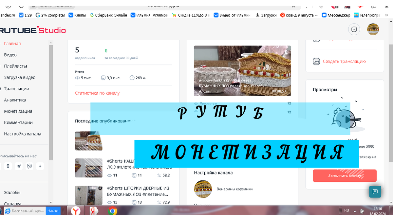Open the Odnoklassniki social icon in sidebar

(8, 166)
